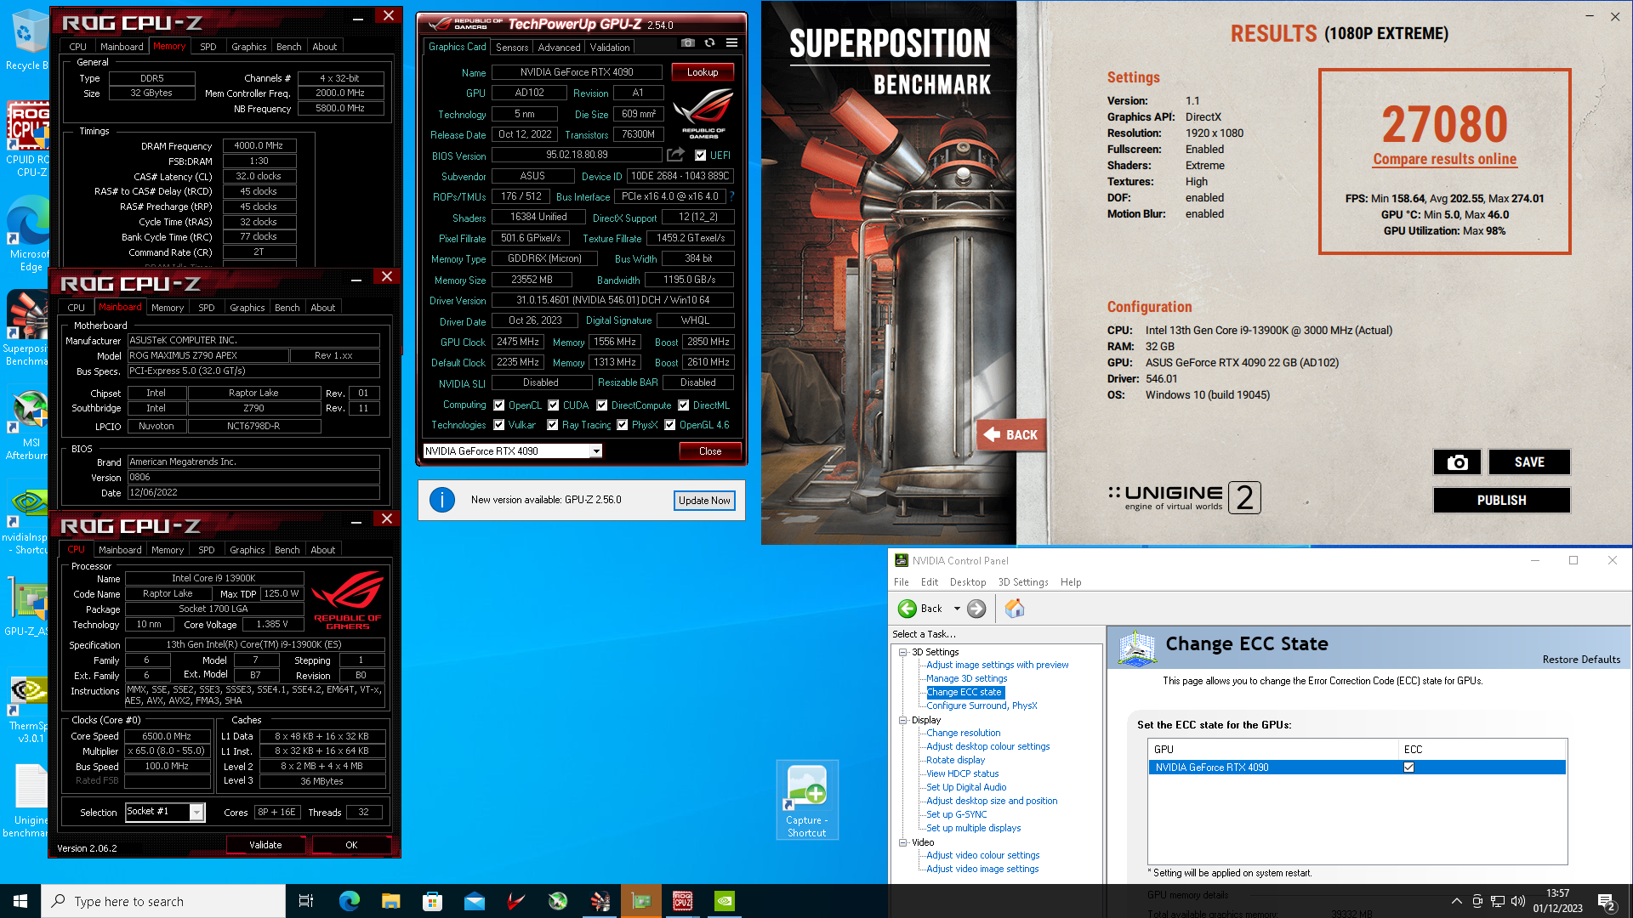Click the Type here to search box
The height and width of the screenshot is (918, 1633).
pos(163,901)
